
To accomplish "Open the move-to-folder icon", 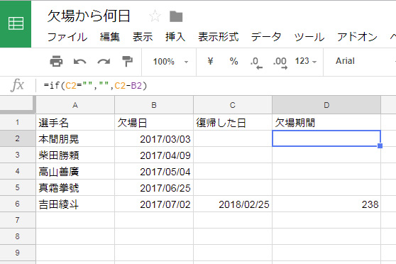I will tap(176, 16).
